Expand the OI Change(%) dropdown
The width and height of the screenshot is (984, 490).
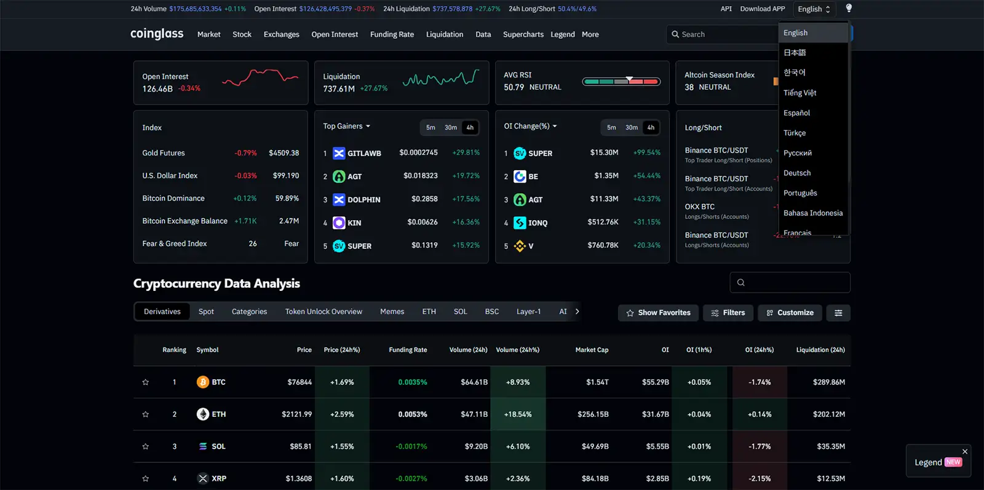point(530,126)
